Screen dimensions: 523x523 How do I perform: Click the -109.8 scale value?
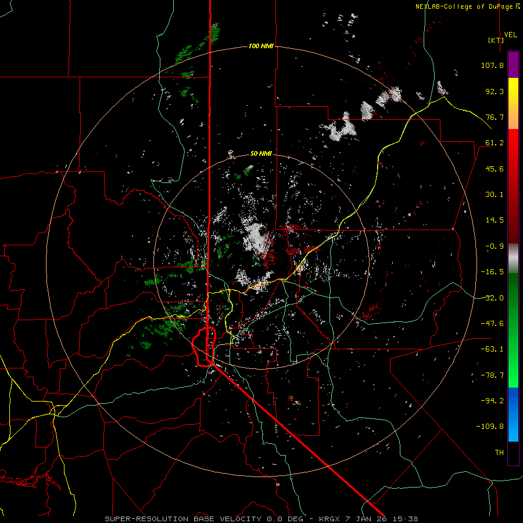pos(490,427)
